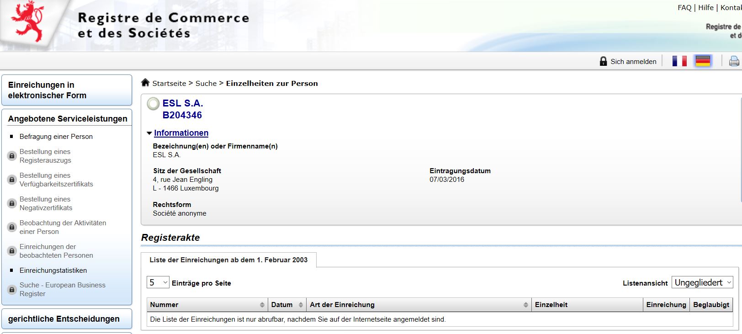Viewport: 742px width, 334px height.
Task: Sort table by Datum column arrows
Action: point(301,305)
